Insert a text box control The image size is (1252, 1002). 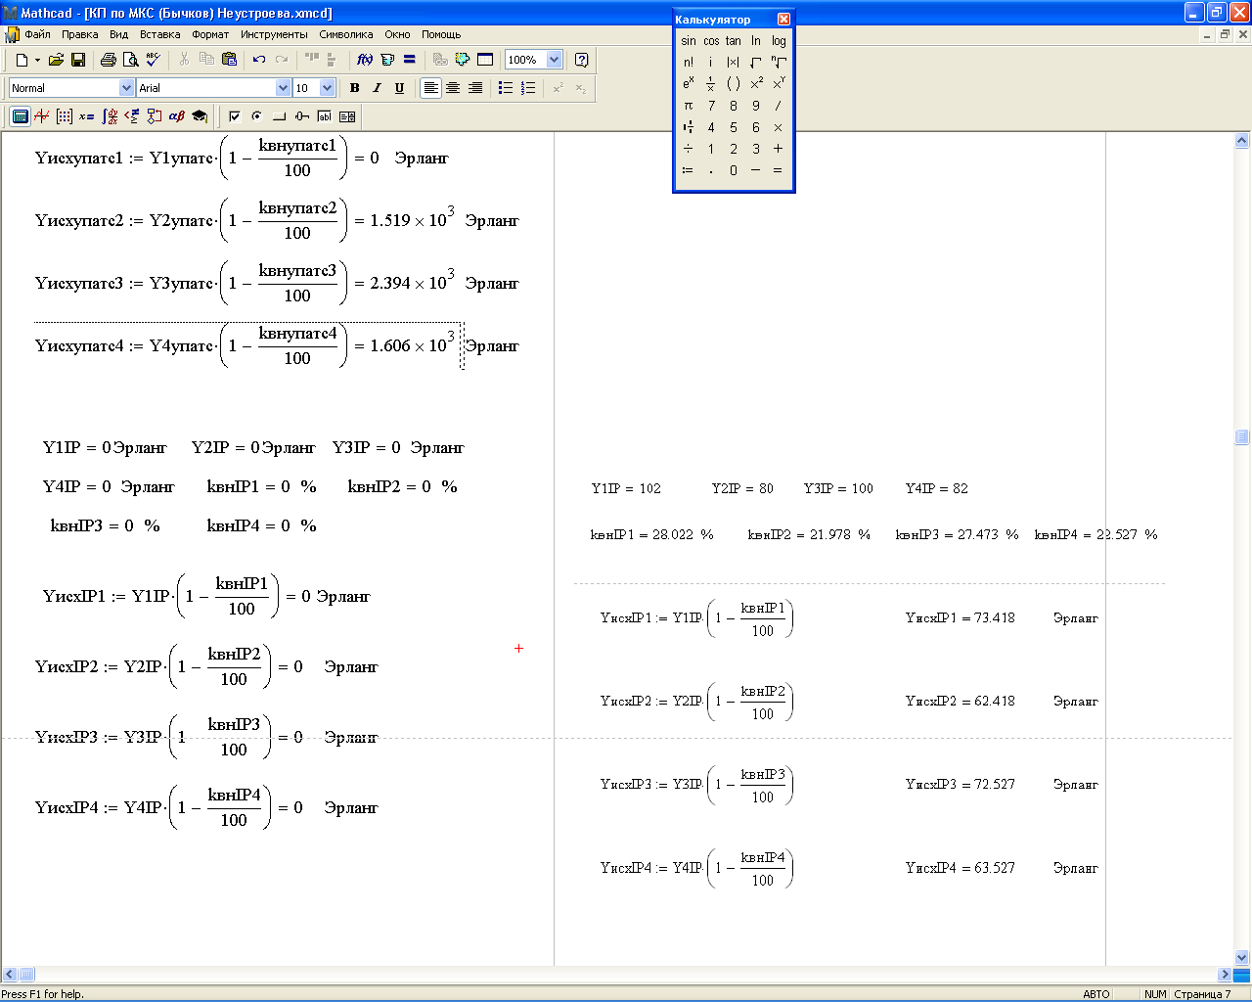(325, 116)
